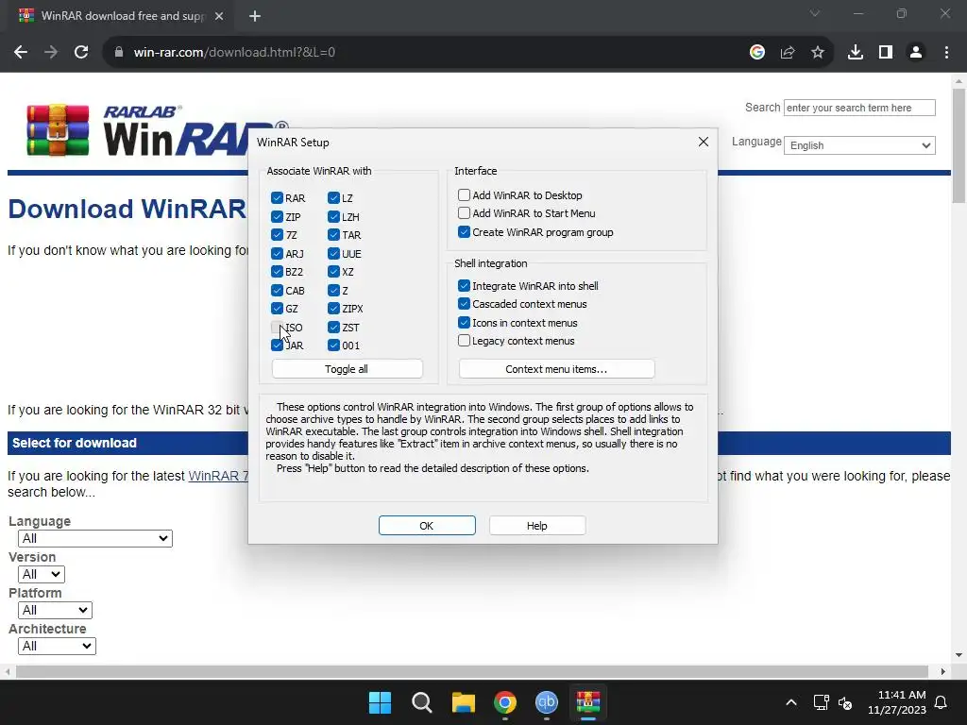The height and width of the screenshot is (725, 967).
Task: Enable Add WinRAR to Desktop
Action: pyautogui.click(x=464, y=194)
